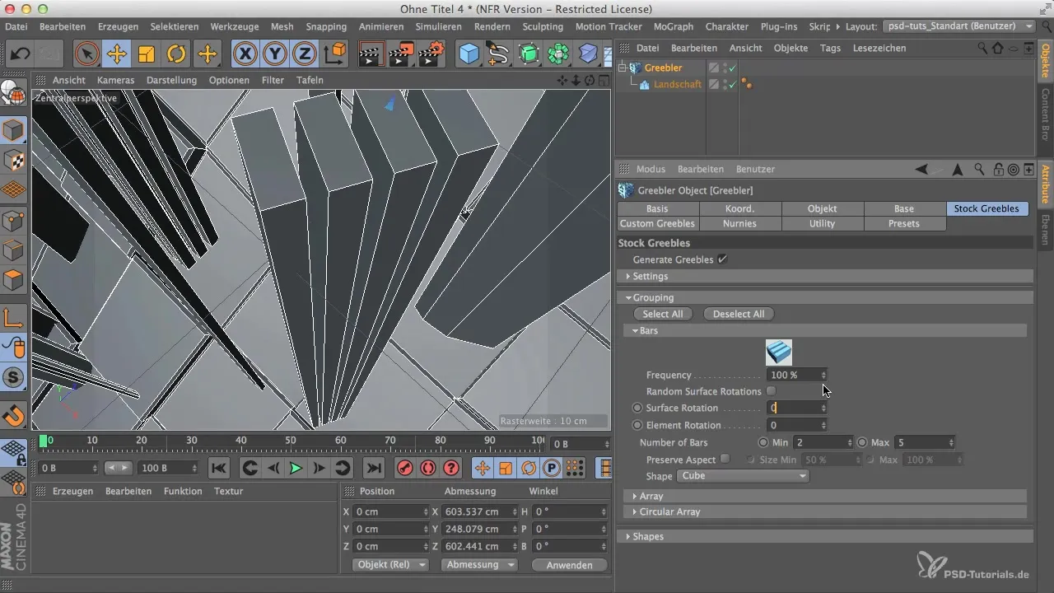Click the Position X 0 cm field
This screenshot has width=1054, height=593.
[392, 511]
